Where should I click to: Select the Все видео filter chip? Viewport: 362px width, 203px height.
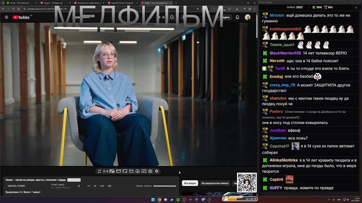click(190, 183)
